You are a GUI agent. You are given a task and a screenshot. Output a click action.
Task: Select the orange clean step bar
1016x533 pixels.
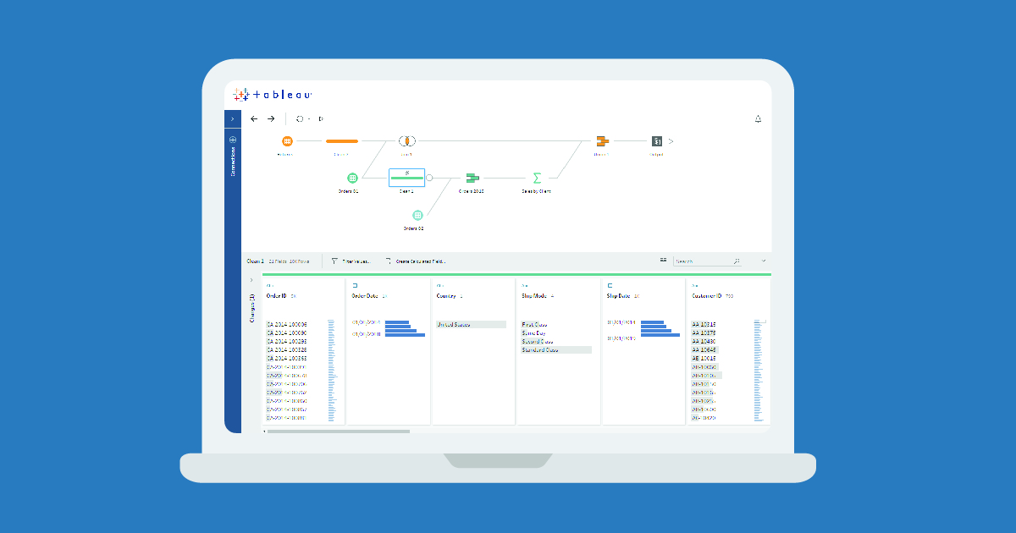point(342,141)
